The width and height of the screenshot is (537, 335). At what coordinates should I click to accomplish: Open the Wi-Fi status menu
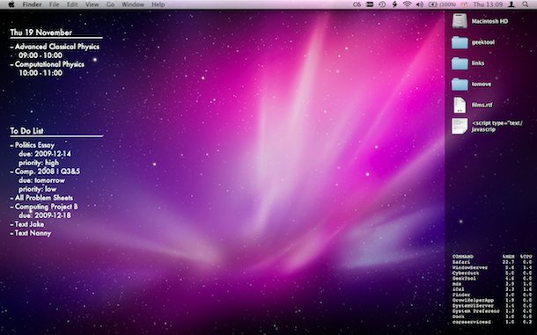[x=407, y=4]
